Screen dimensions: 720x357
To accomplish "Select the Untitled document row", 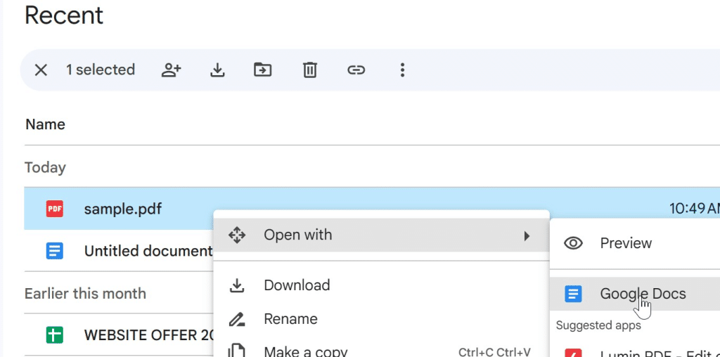I will pos(148,251).
